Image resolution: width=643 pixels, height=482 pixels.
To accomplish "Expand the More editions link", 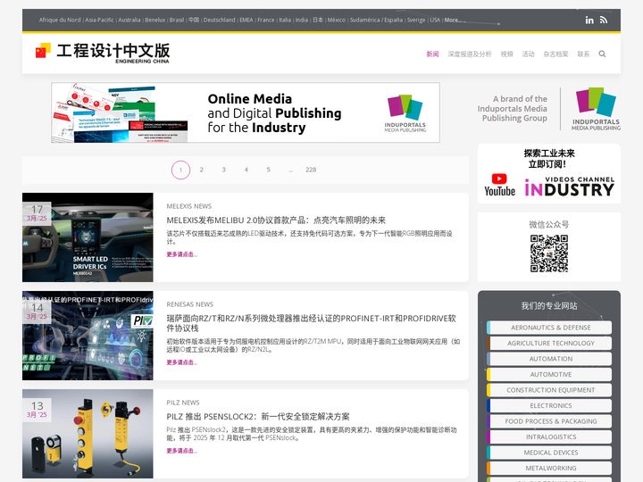I will click(452, 20).
